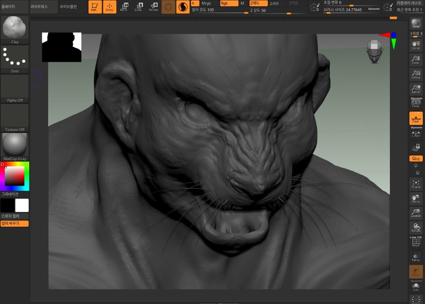Open the 라이트박스 (LightBox) tab
Viewport: 425px width, 304px height.
pos(44,7)
